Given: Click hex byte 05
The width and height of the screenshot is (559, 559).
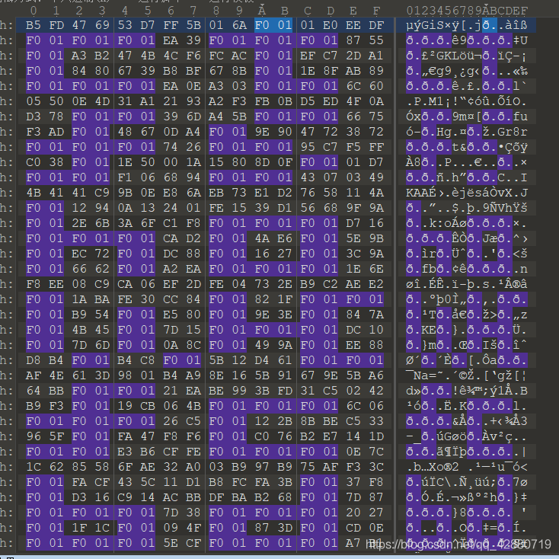Looking at the screenshot, I should tap(34, 101).
